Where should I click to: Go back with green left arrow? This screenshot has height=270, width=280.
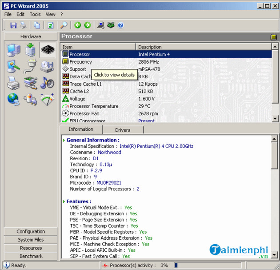pyautogui.click(x=77, y=25)
